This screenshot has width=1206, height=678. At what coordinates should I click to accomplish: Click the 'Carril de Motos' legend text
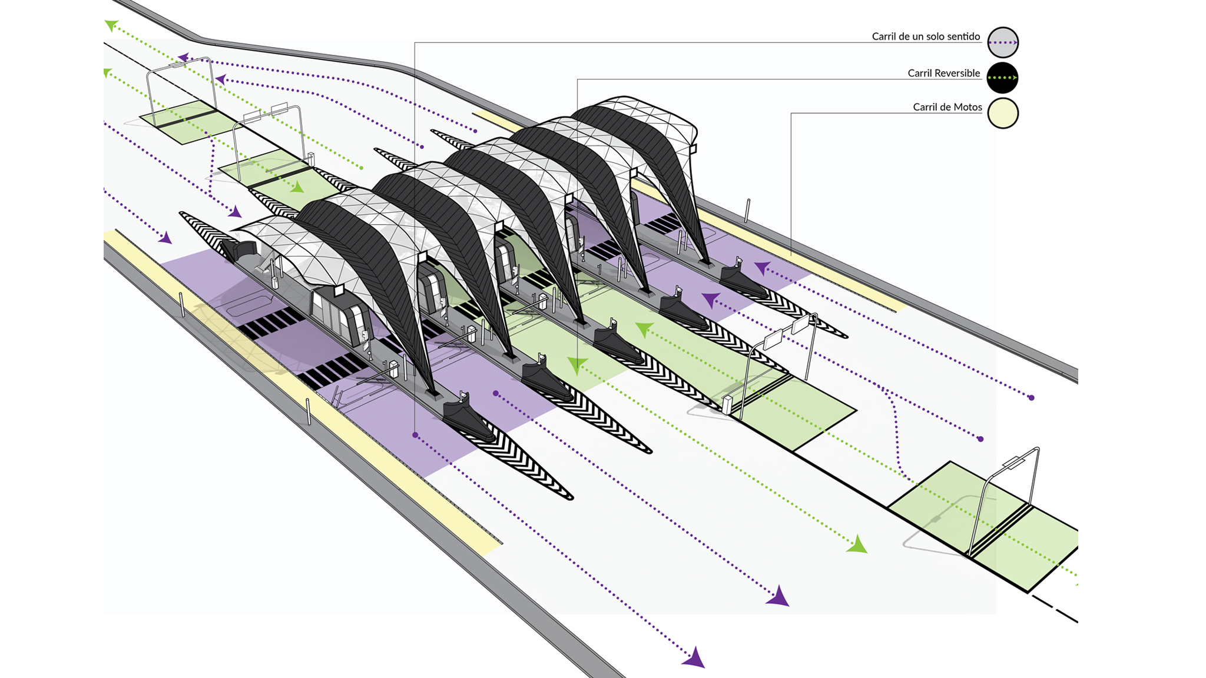pos(947,107)
